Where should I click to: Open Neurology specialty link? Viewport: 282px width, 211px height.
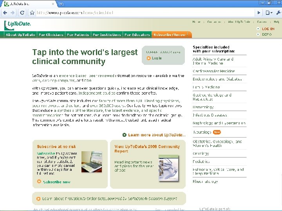(202, 132)
